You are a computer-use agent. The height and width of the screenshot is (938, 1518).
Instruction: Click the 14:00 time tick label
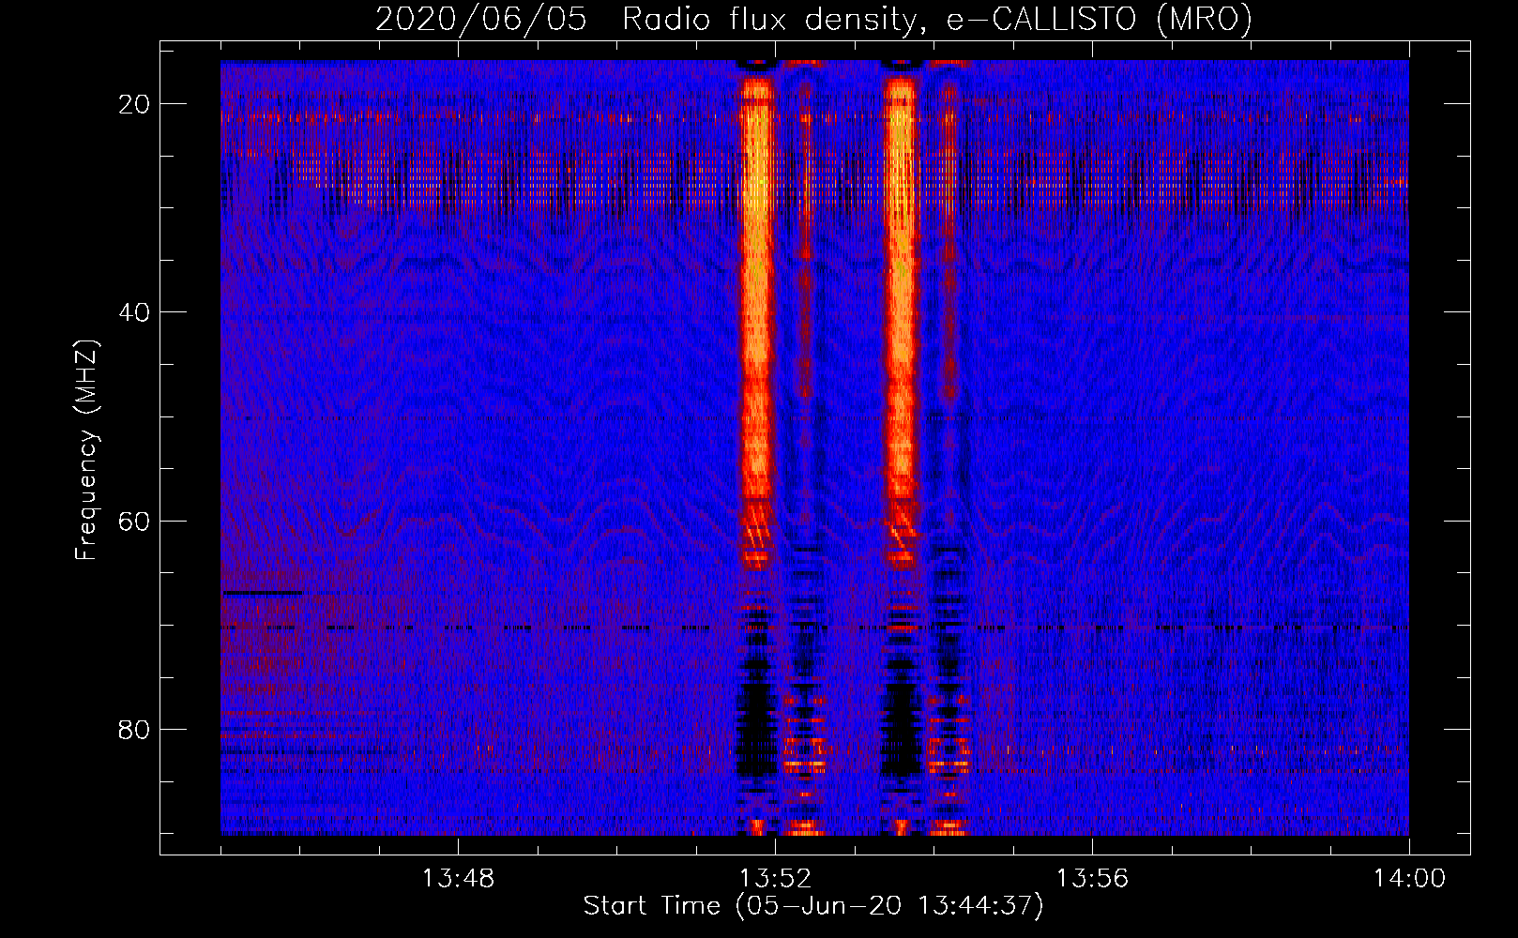[1409, 879]
